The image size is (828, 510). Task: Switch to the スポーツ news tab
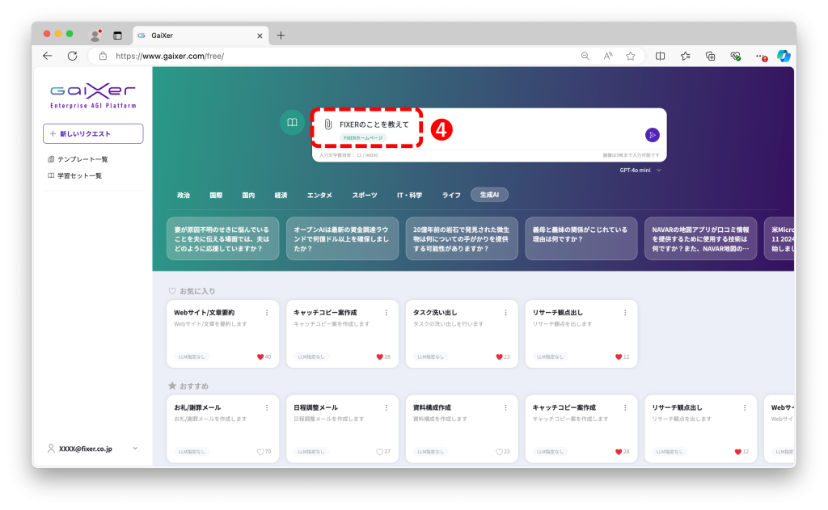pos(364,196)
